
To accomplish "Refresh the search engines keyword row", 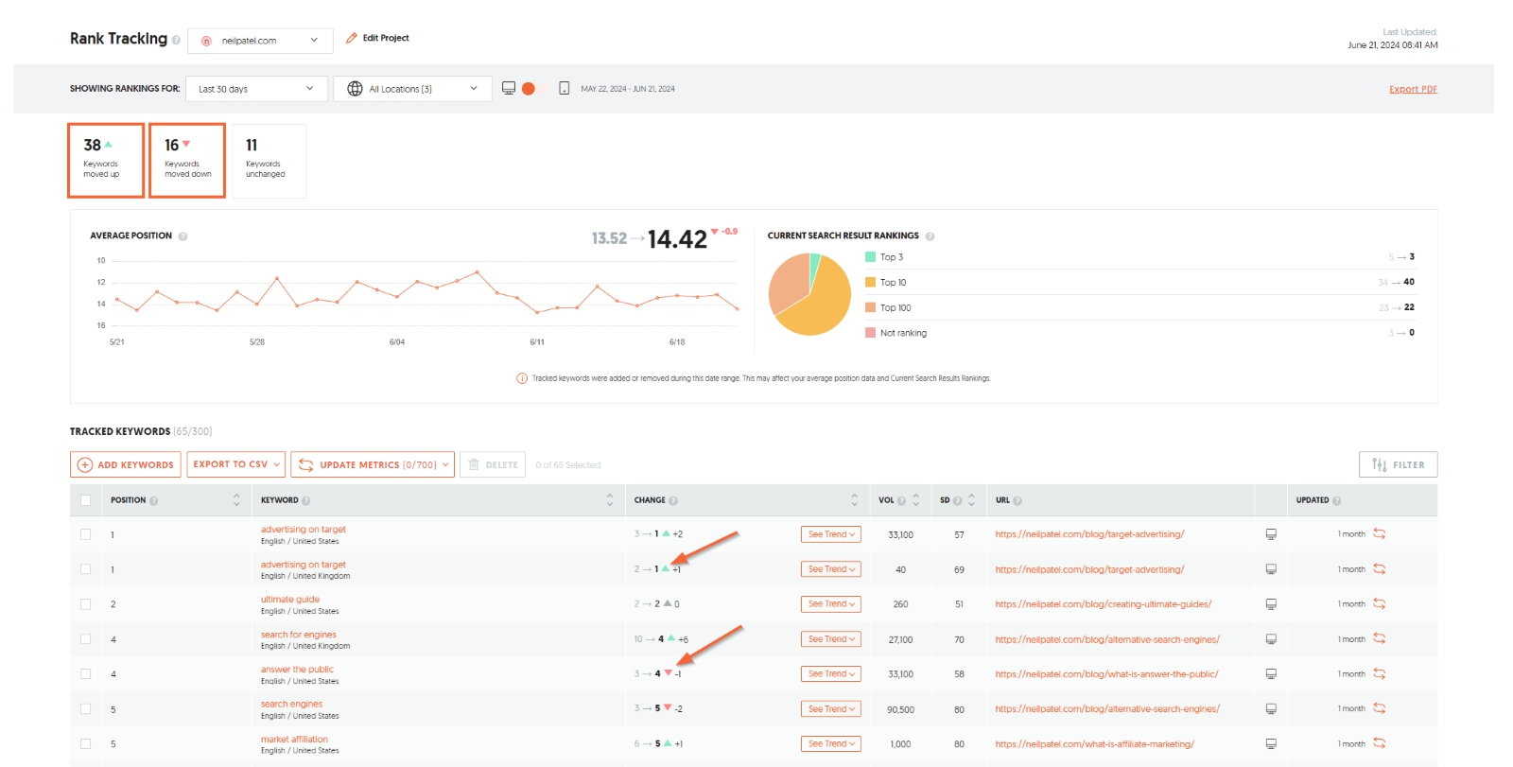I will coord(1380,708).
